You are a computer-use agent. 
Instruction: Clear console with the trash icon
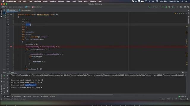click(7, 91)
